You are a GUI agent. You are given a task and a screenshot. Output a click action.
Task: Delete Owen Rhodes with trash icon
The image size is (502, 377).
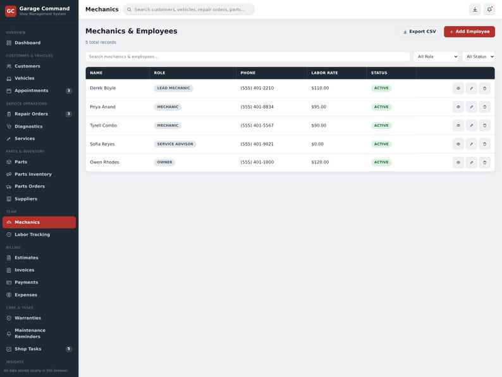click(x=484, y=163)
